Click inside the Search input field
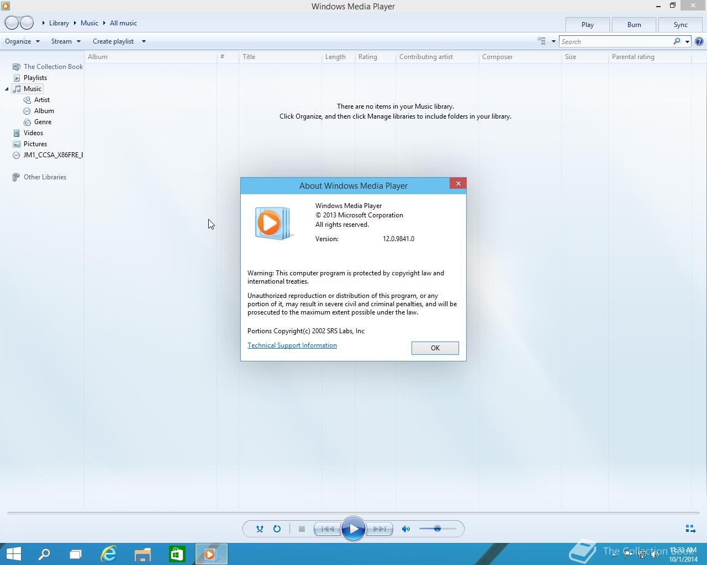The image size is (707, 565). click(615, 41)
